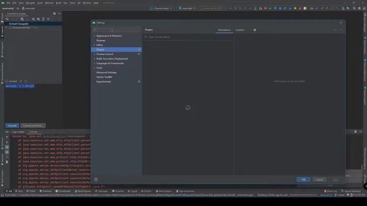Open the Run menu
Screen dimensions: 367x206
[65, 3]
